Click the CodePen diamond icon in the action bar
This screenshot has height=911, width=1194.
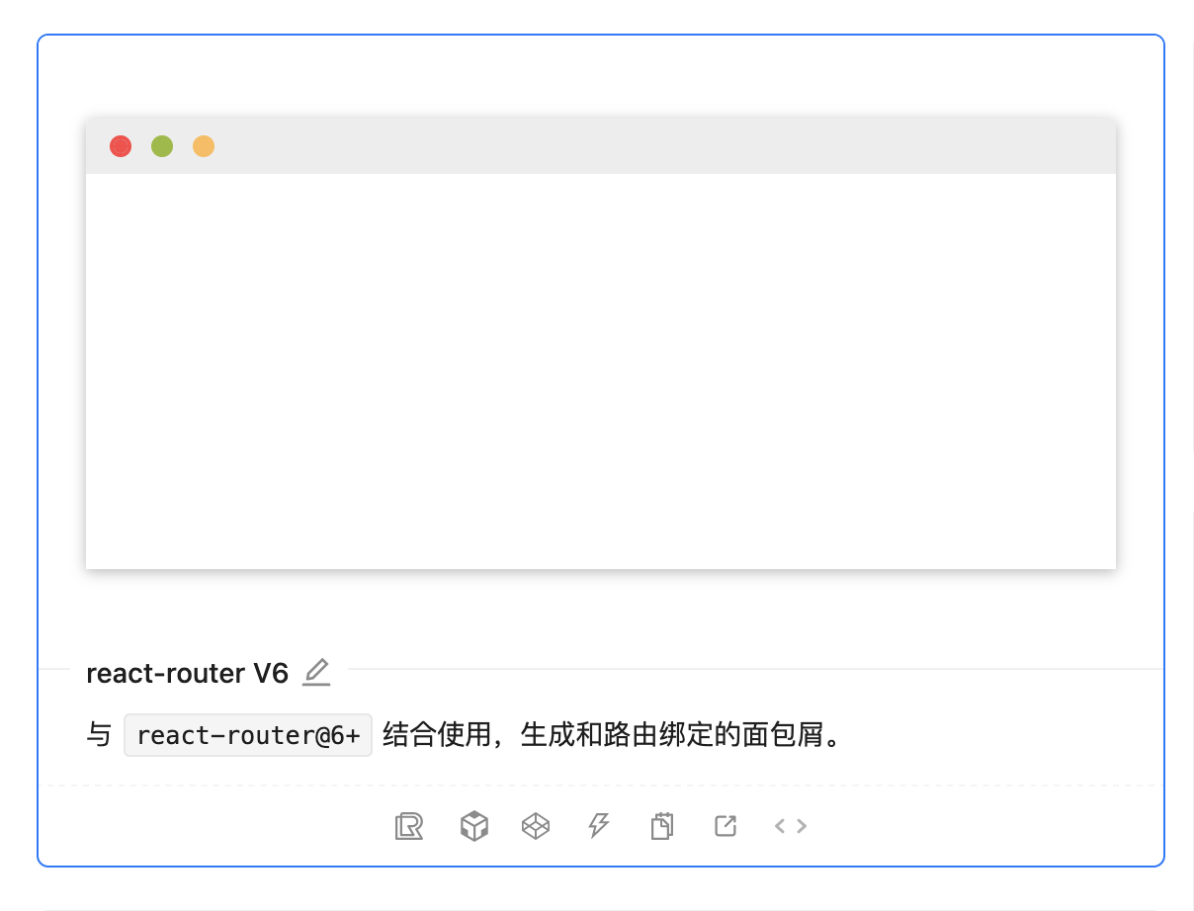click(536, 826)
